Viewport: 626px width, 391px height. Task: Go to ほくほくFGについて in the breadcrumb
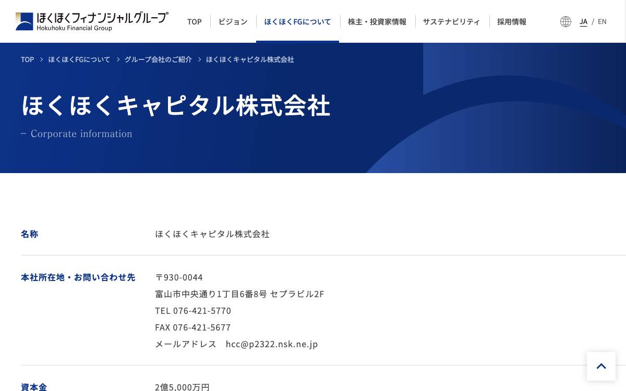79,59
